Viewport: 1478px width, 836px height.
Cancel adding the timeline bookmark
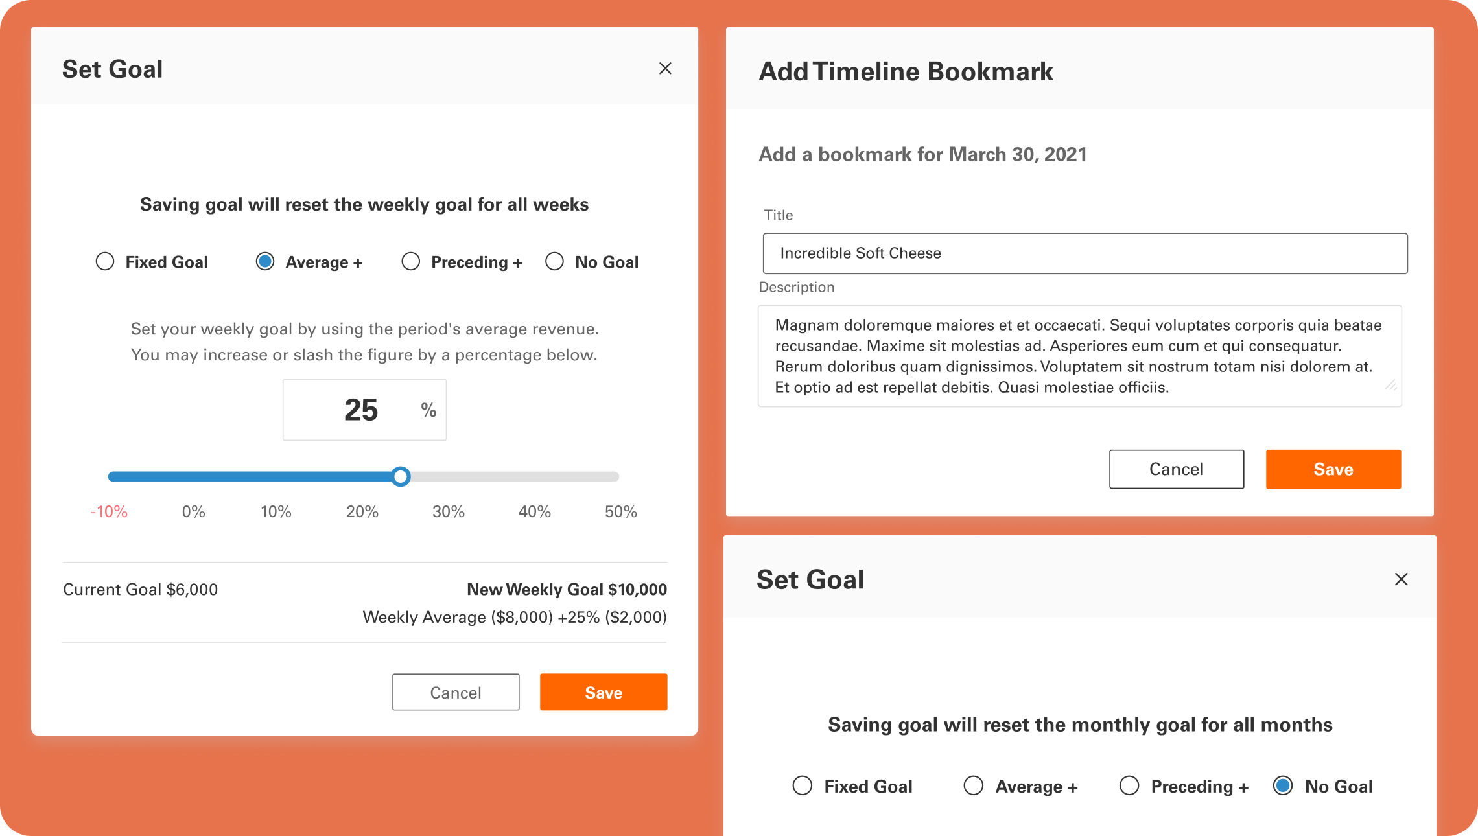tap(1177, 469)
